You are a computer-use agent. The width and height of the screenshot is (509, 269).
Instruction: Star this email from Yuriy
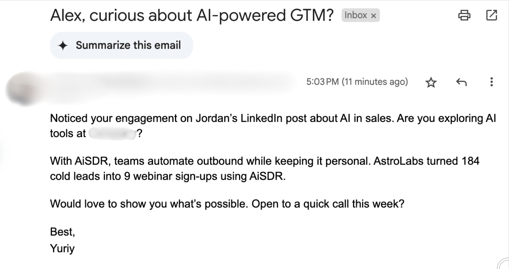pyautogui.click(x=431, y=82)
